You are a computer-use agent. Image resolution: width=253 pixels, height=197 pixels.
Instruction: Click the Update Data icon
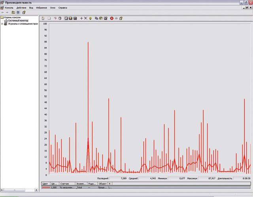pyautogui.click(x=116, y=19)
